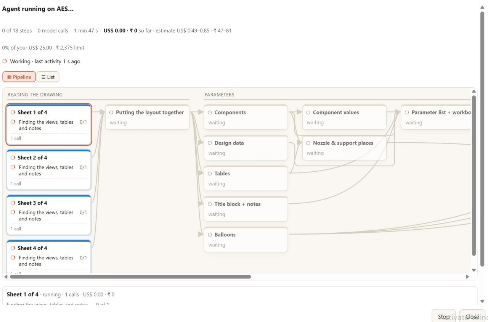The image size is (488, 322).
Task: Click the "0% of your US$ 25.00" limit line
Action: pos(43,48)
